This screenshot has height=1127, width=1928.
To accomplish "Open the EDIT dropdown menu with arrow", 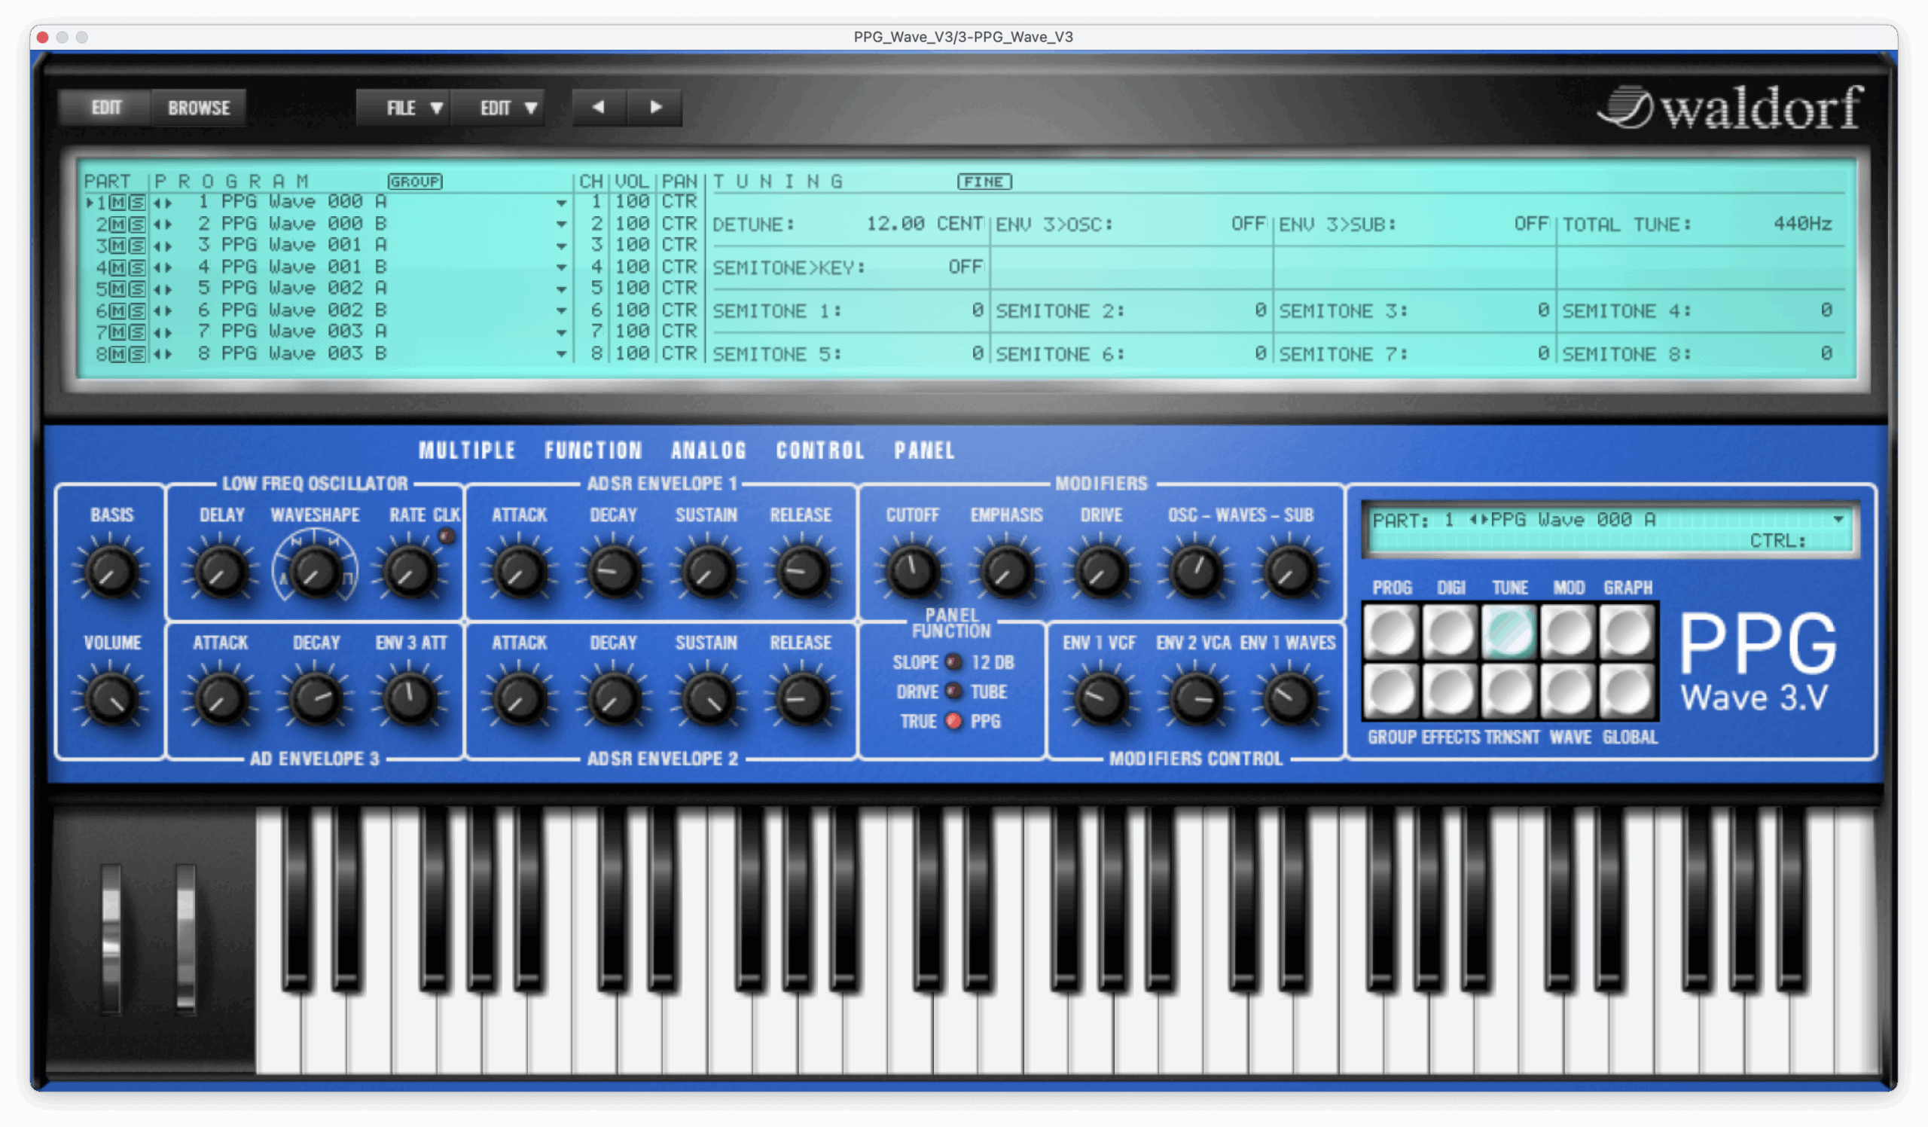I will [498, 108].
